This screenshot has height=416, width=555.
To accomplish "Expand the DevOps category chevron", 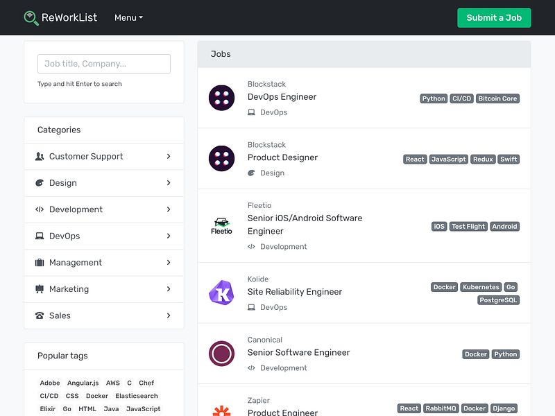I will (x=169, y=236).
